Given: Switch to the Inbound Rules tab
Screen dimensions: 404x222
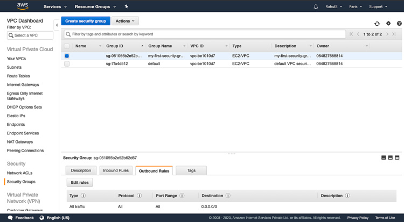Looking at the screenshot, I should coord(116,170).
